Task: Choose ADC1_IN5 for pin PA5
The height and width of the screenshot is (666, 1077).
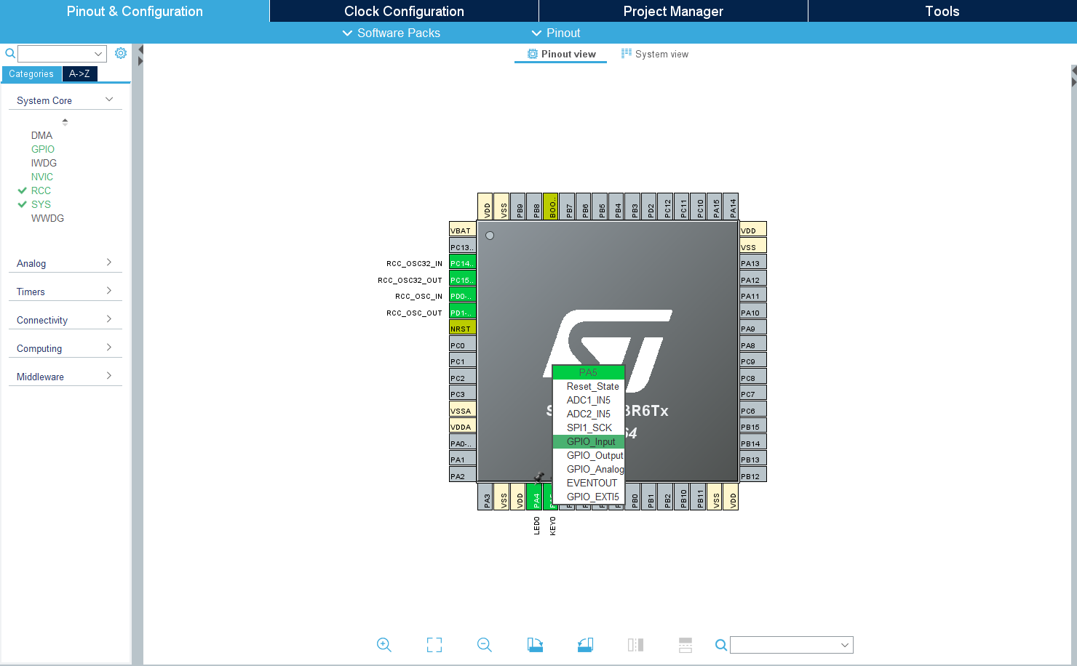Action: 589,400
